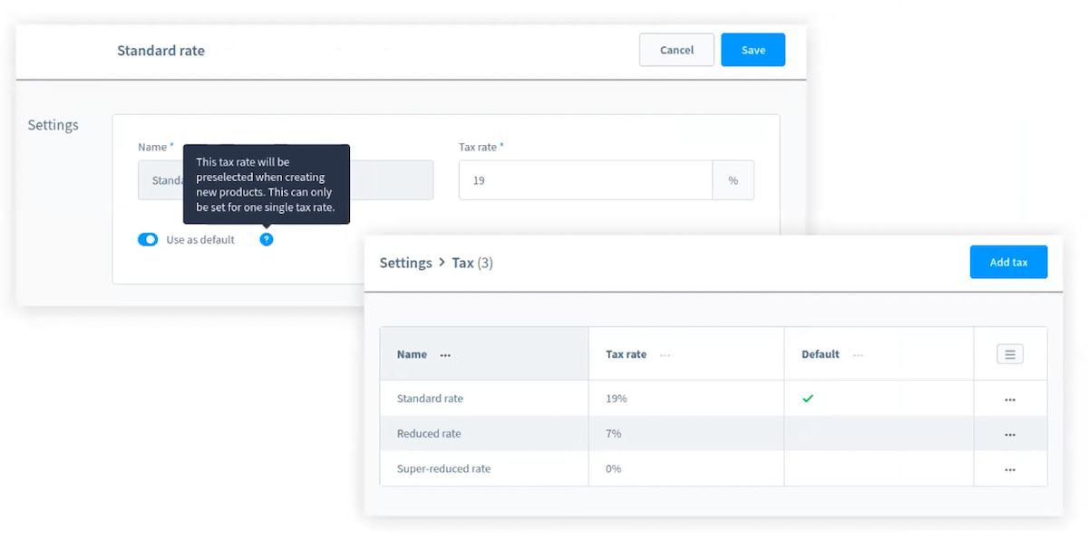This screenshot has width=1088, height=540.
Task: Click the Cancel button
Action: (676, 50)
